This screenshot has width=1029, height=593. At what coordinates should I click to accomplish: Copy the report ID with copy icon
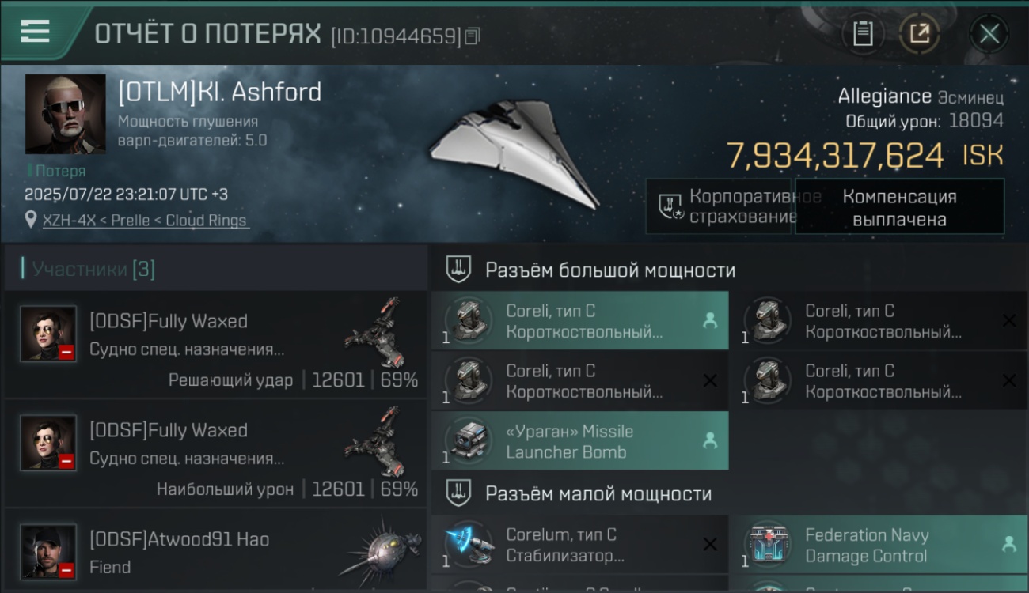click(473, 36)
